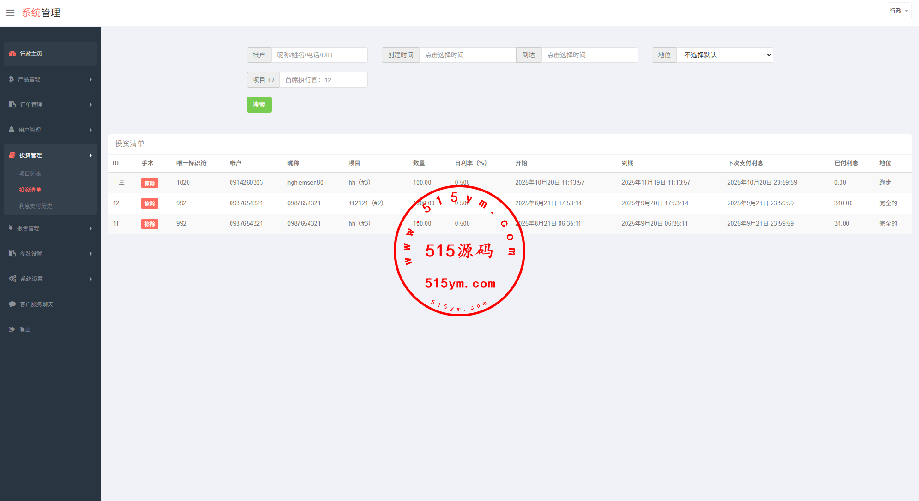Click the order icon for 订单管理
Image resolution: width=919 pixels, height=501 pixels.
click(12, 104)
